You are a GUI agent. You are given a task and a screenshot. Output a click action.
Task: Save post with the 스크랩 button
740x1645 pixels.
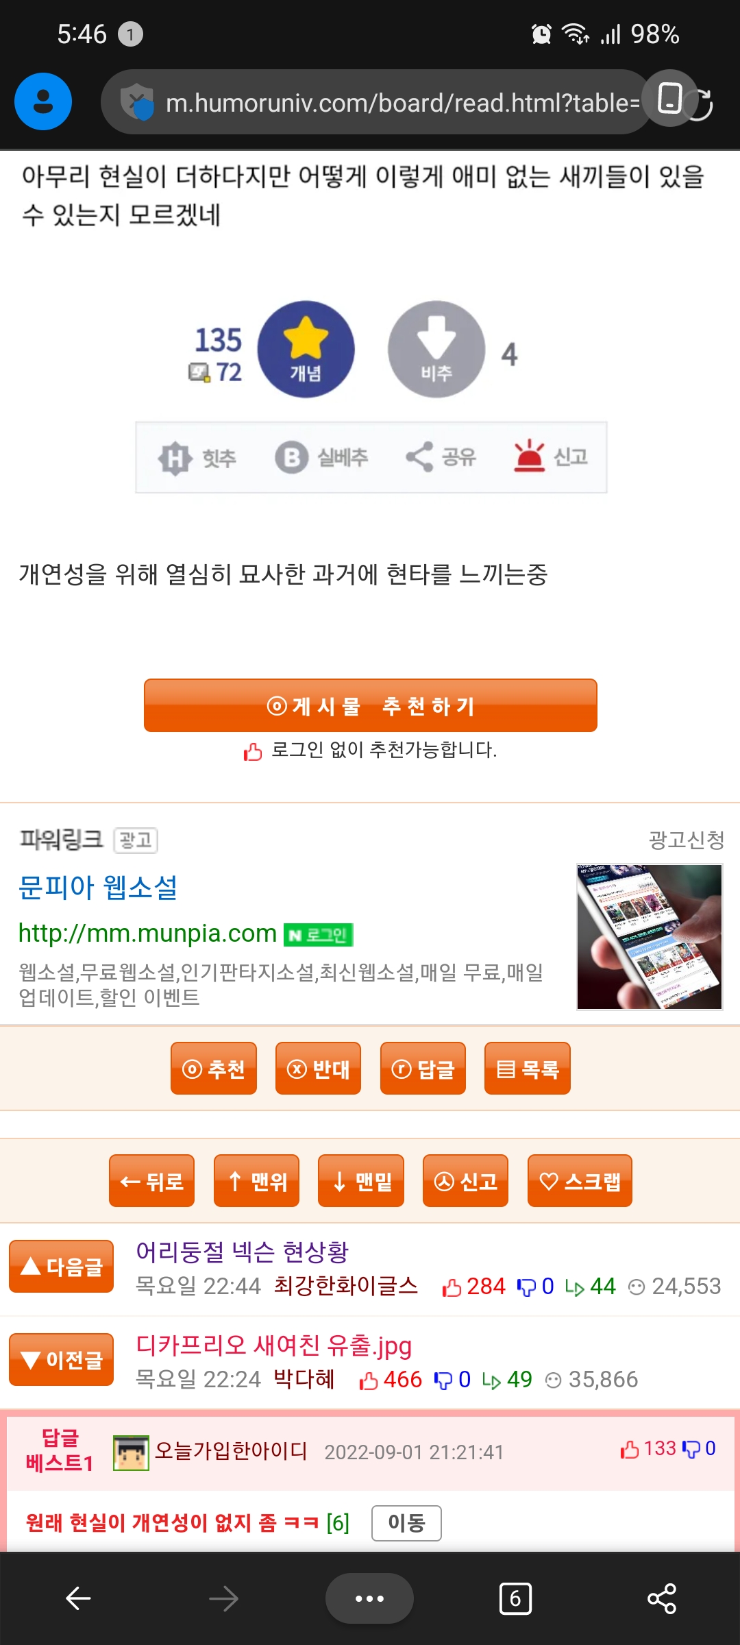click(x=580, y=1181)
